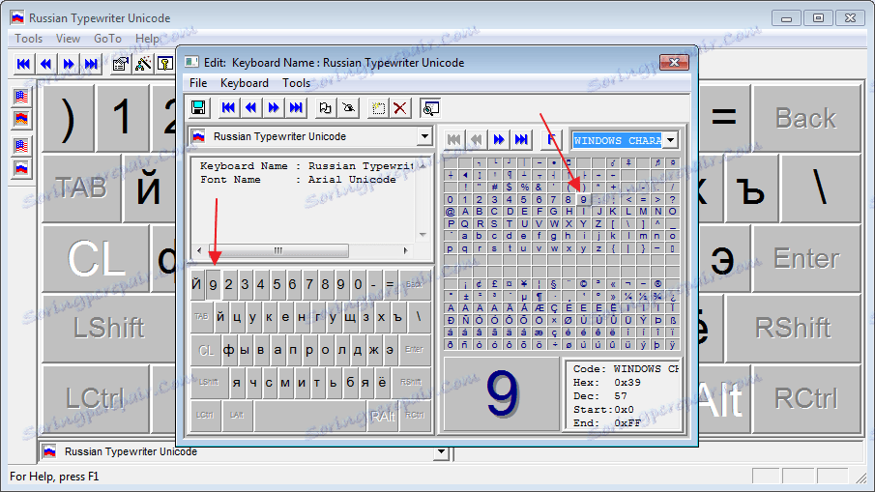This screenshot has height=492, width=875.
Task: Click the RCtrl key on main keyboard
Action: click(805, 398)
